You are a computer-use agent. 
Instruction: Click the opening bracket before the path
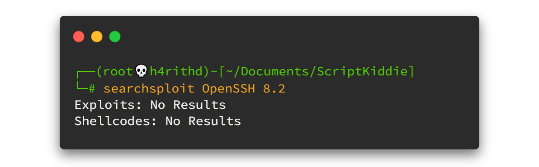[222, 71]
